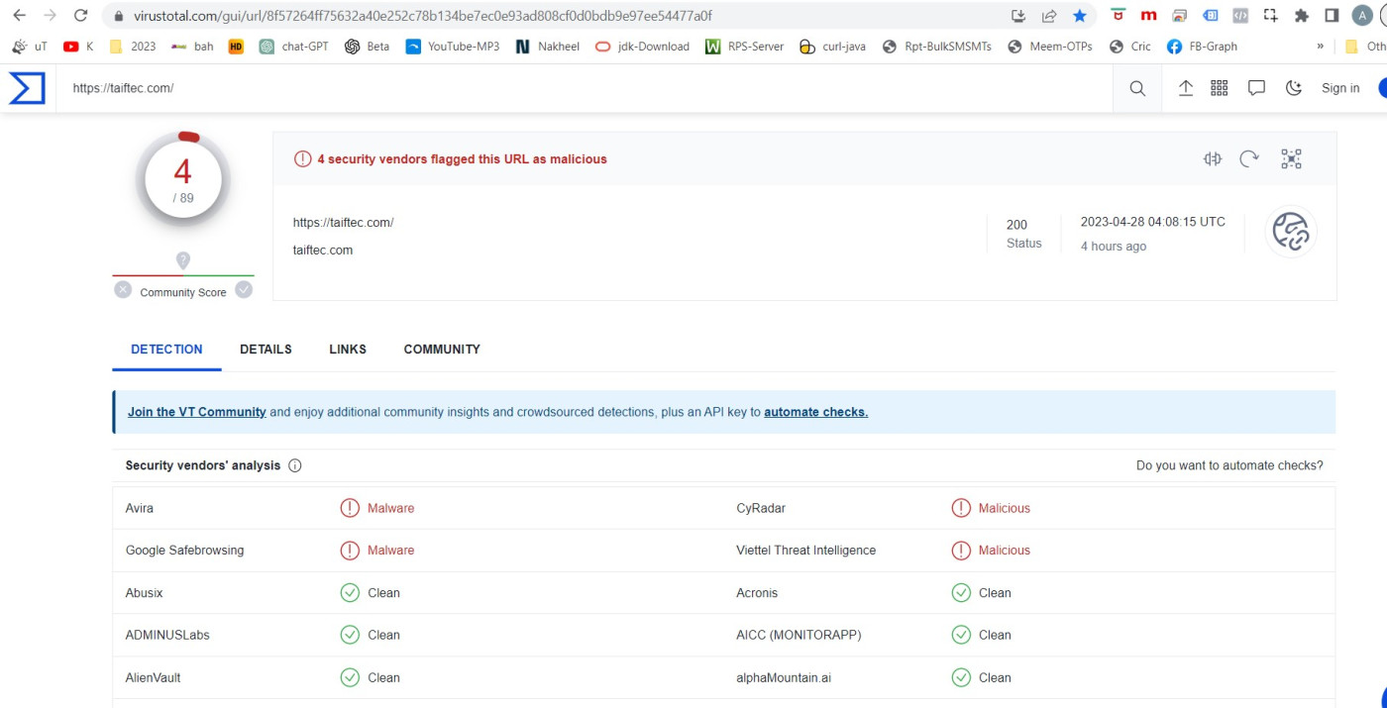Open the curl-java bookmark
Viewport: 1387px width, 708px height.
[x=832, y=47]
